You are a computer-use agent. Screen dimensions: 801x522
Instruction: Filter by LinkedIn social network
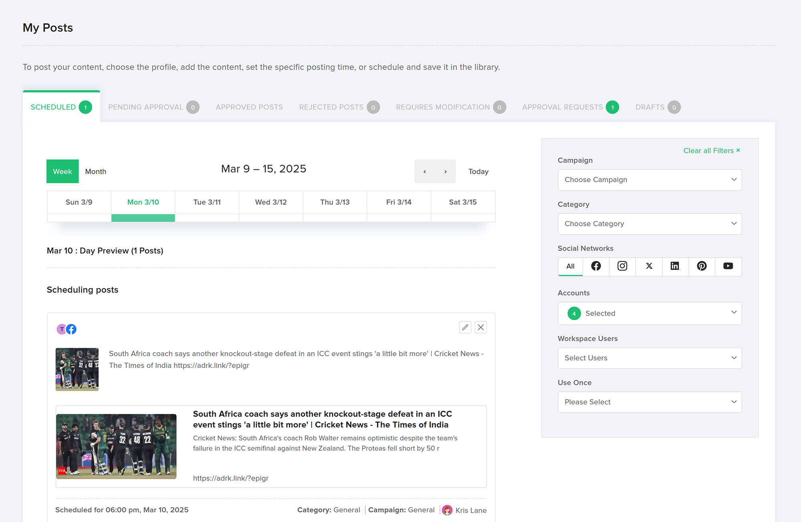[675, 266]
